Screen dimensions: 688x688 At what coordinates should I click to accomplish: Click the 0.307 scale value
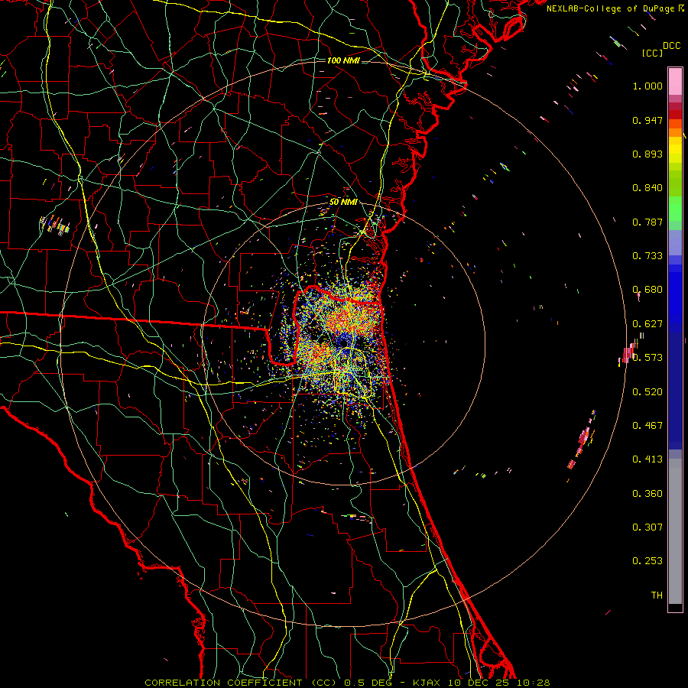(x=647, y=527)
